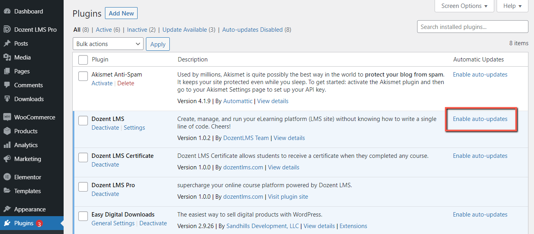Click the WooCommerce logo icon in sidebar
This screenshot has width=534, height=234.
7,117
